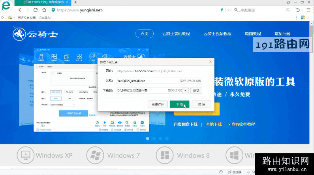Screen dimensions: 314x175
Task: Expand the address bar dropdown chevron
Action: (x=228, y=10)
